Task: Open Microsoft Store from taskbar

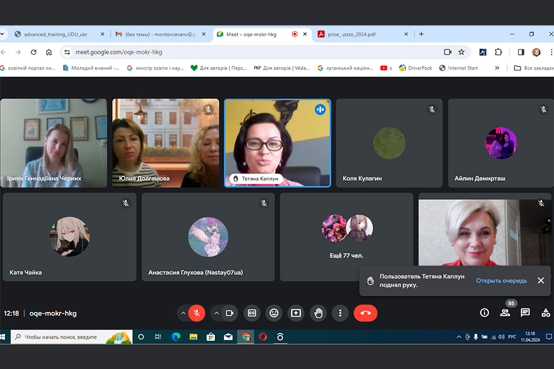Action: [x=211, y=337]
